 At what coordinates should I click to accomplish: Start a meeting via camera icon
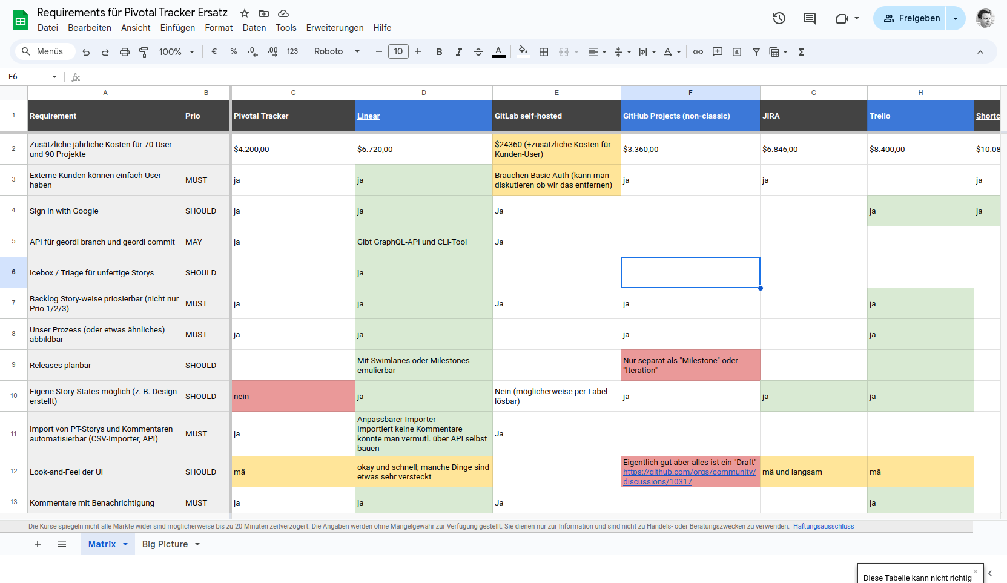coord(842,18)
